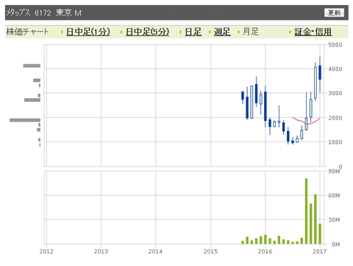Click the 90M volume axis label
This screenshot has height=266, width=353.
click(334, 171)
